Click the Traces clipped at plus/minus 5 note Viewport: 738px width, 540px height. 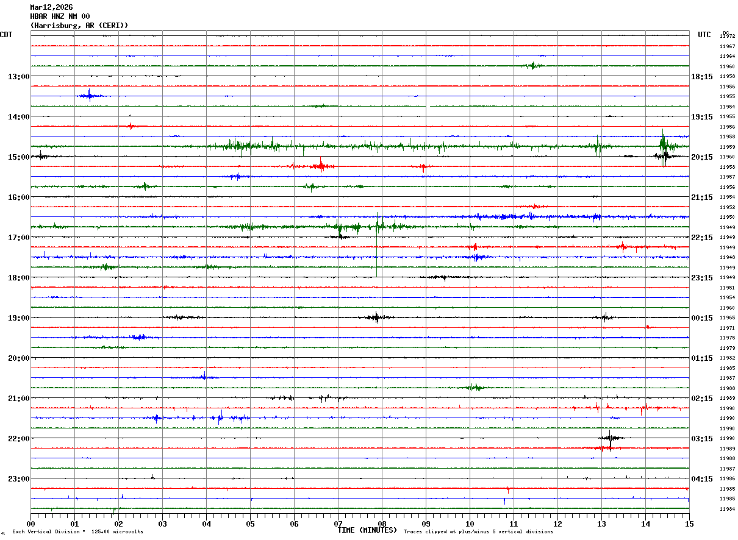pyautogui.click(x=478, y=532)
